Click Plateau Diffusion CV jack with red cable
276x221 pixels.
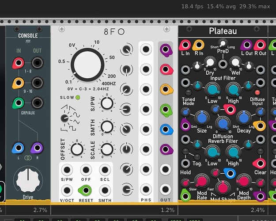click(230, 110)
